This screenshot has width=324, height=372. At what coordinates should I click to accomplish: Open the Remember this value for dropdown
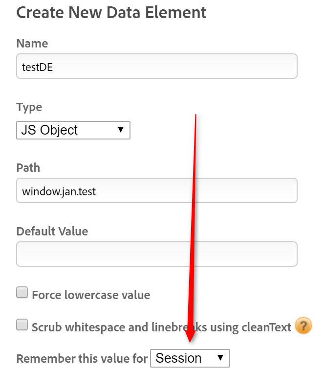(190, 358)
